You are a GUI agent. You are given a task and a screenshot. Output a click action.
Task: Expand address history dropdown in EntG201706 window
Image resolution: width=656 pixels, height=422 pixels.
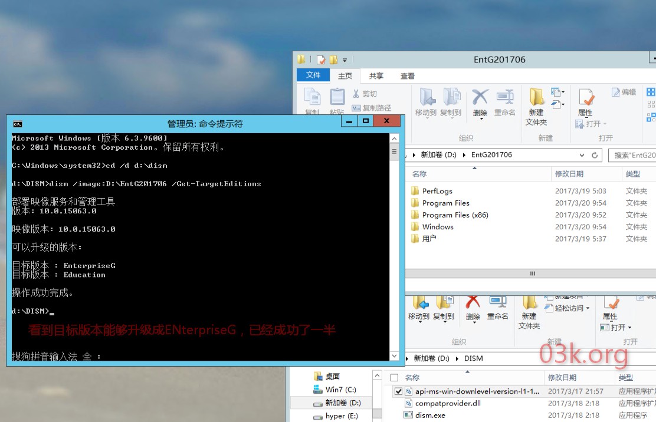582,155
